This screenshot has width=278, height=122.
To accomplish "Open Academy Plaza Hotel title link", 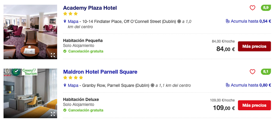I will 90,8.
